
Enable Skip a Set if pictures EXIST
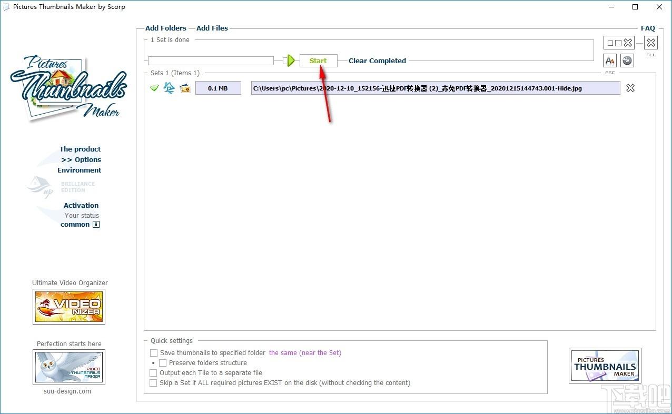[x=154, y=383]
